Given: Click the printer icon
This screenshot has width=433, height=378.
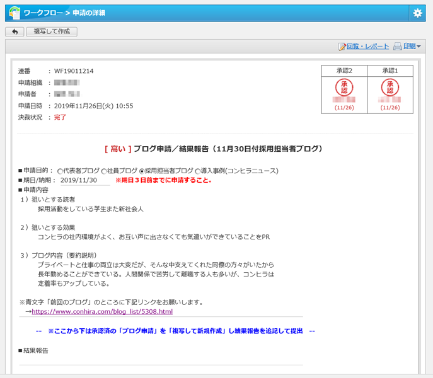Looking at the screenshot, I should click(398, 47).
